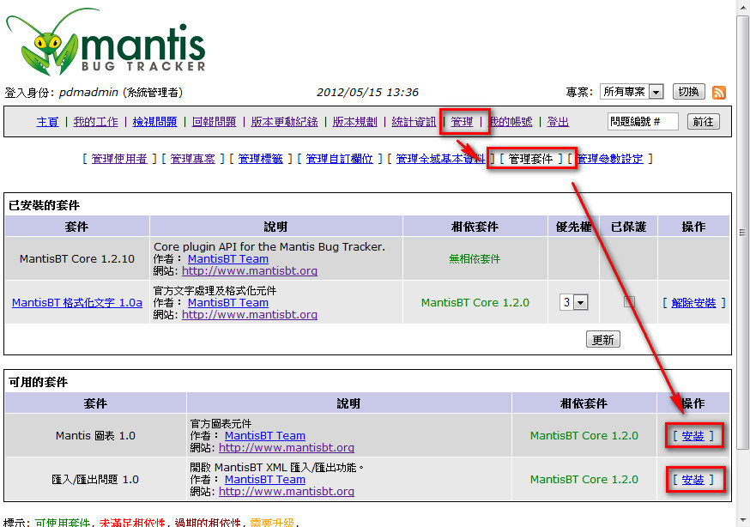The width and height of the screenshot is (750, 527).
Task: Click the scrollbar up arrow
Action: tap(742, 6)
